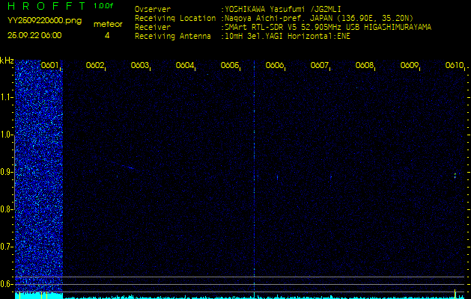Click the meteor label

coord(108,24)
